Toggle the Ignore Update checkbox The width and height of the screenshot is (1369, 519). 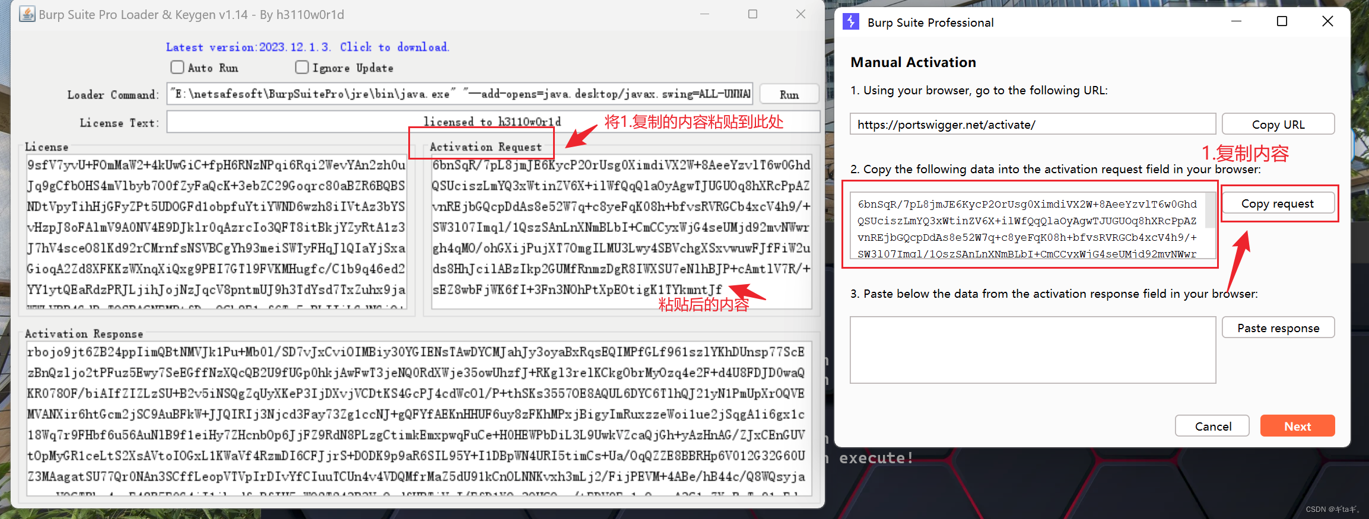tap(302, 67)
